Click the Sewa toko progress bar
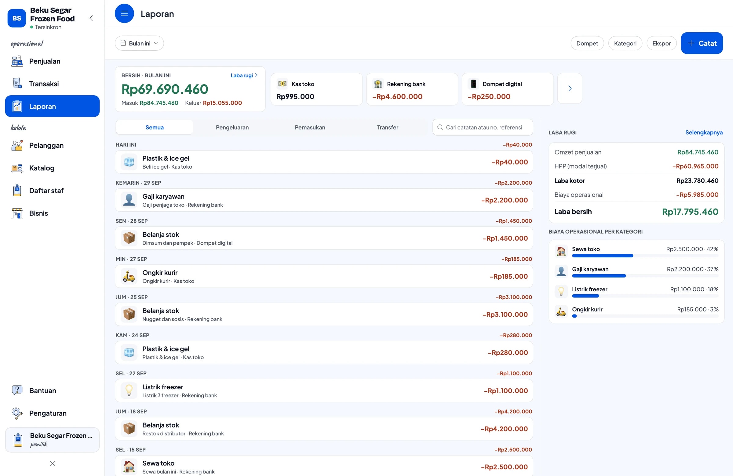 [645, 256]
